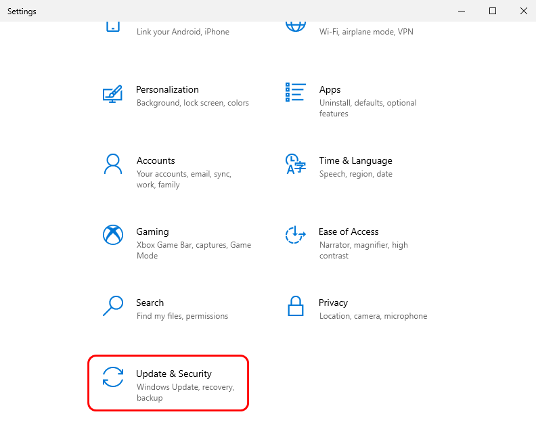The height and width of the screenshot is (427, 536).
Task: Click the phone icon for linking devices
Action: point(113,26)
